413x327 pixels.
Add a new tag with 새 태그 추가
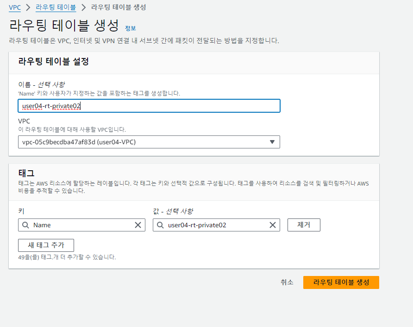pyautogui.click(x=46, y=245)
